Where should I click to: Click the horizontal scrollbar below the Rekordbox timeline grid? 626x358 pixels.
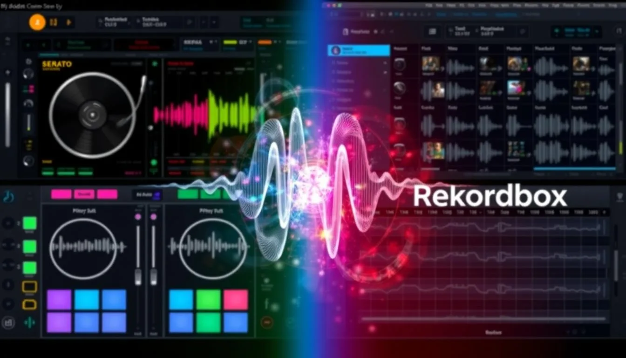[484, 319]
